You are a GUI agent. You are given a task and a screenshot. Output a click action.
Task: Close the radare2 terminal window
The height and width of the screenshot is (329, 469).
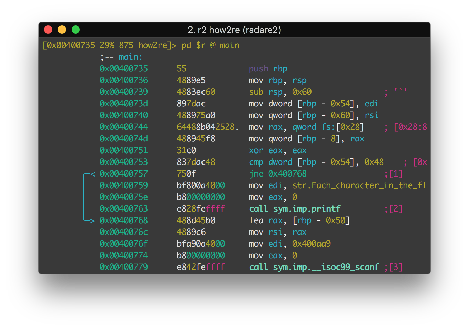coord(48,30)
